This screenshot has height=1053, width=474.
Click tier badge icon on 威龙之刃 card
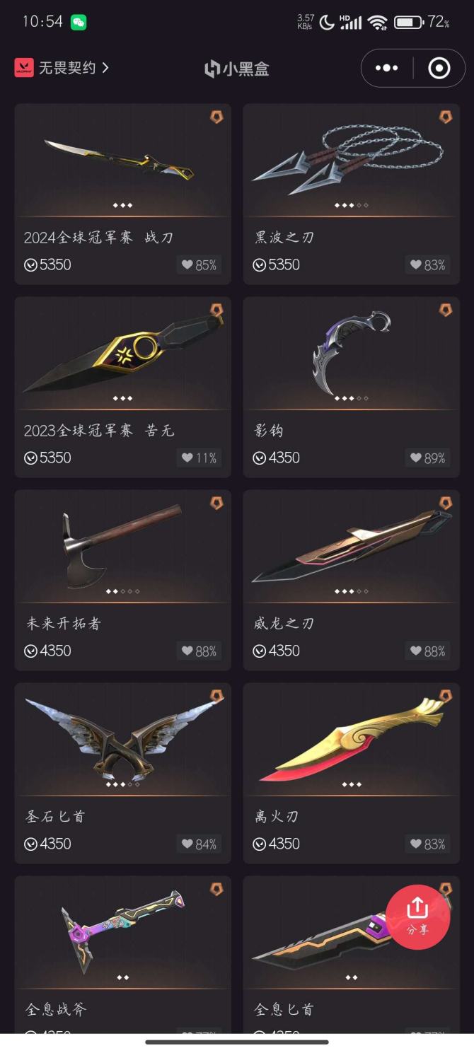[445, 503]
